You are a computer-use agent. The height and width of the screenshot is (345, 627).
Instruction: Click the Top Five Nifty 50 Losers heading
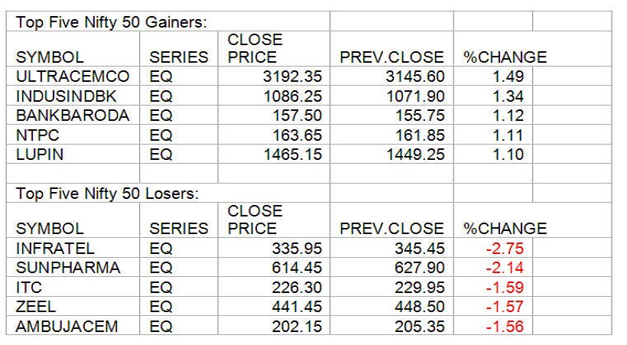pyautogui.click(x=108, y=194)
